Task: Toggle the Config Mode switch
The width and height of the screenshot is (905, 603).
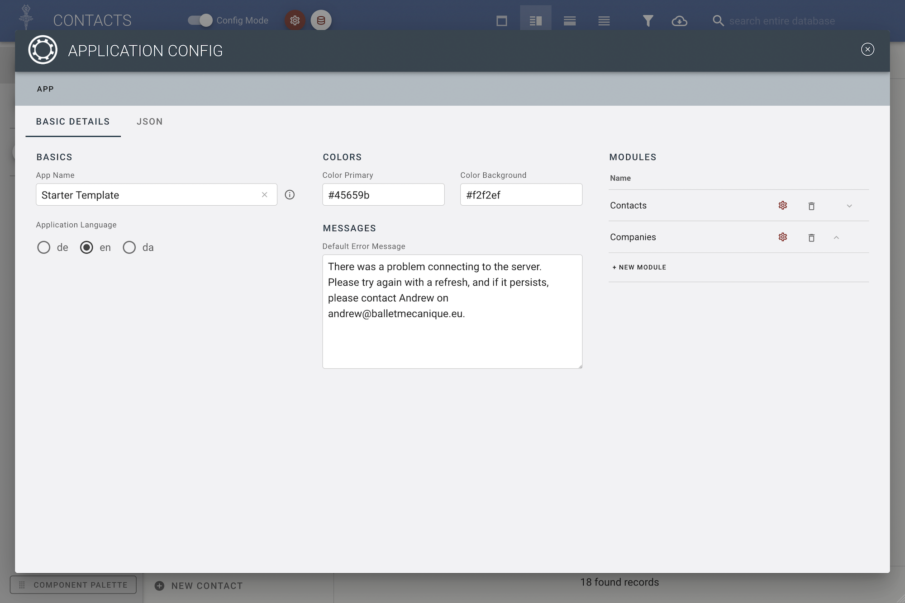Action: click(200, 20)
